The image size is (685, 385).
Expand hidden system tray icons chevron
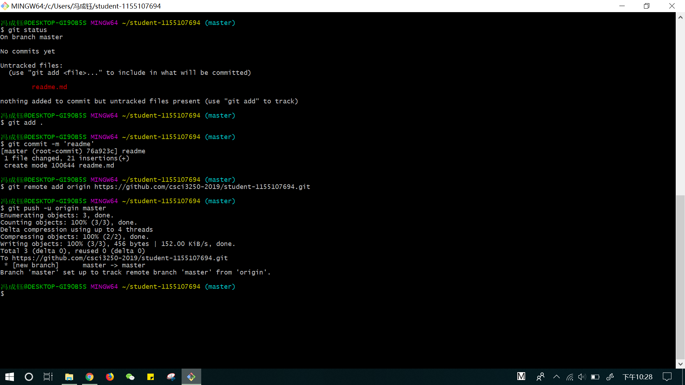[x=557, y=377]
